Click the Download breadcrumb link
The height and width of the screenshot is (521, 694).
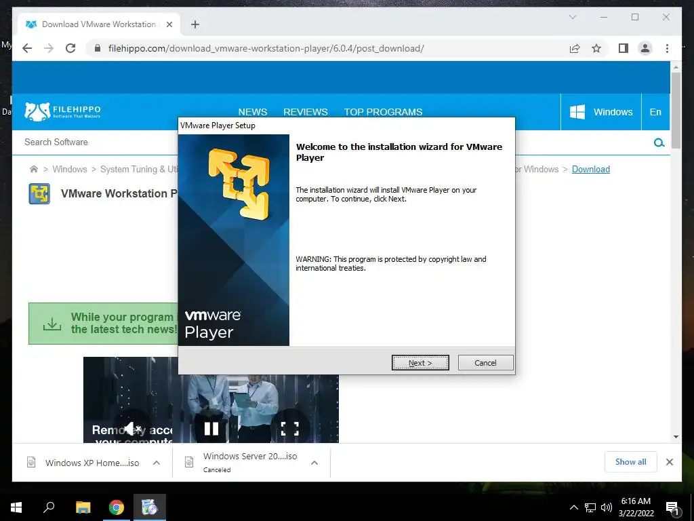(x=591, y=169)
